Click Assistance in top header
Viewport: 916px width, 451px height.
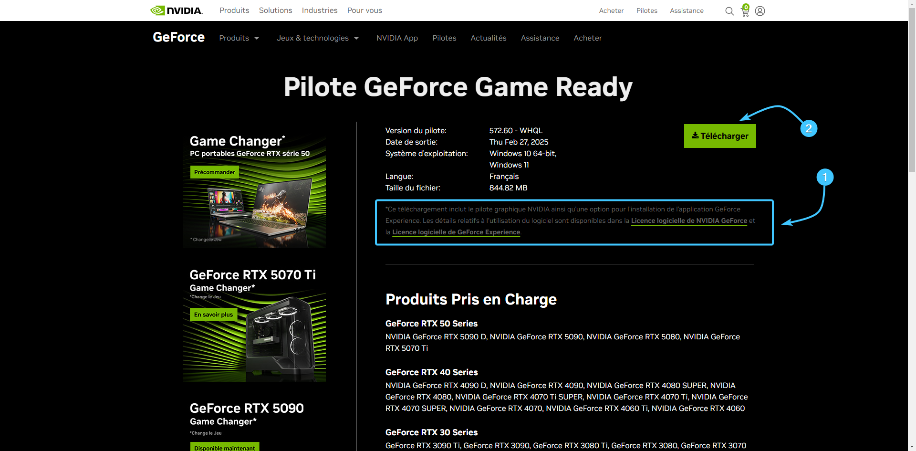coord(687,10)
